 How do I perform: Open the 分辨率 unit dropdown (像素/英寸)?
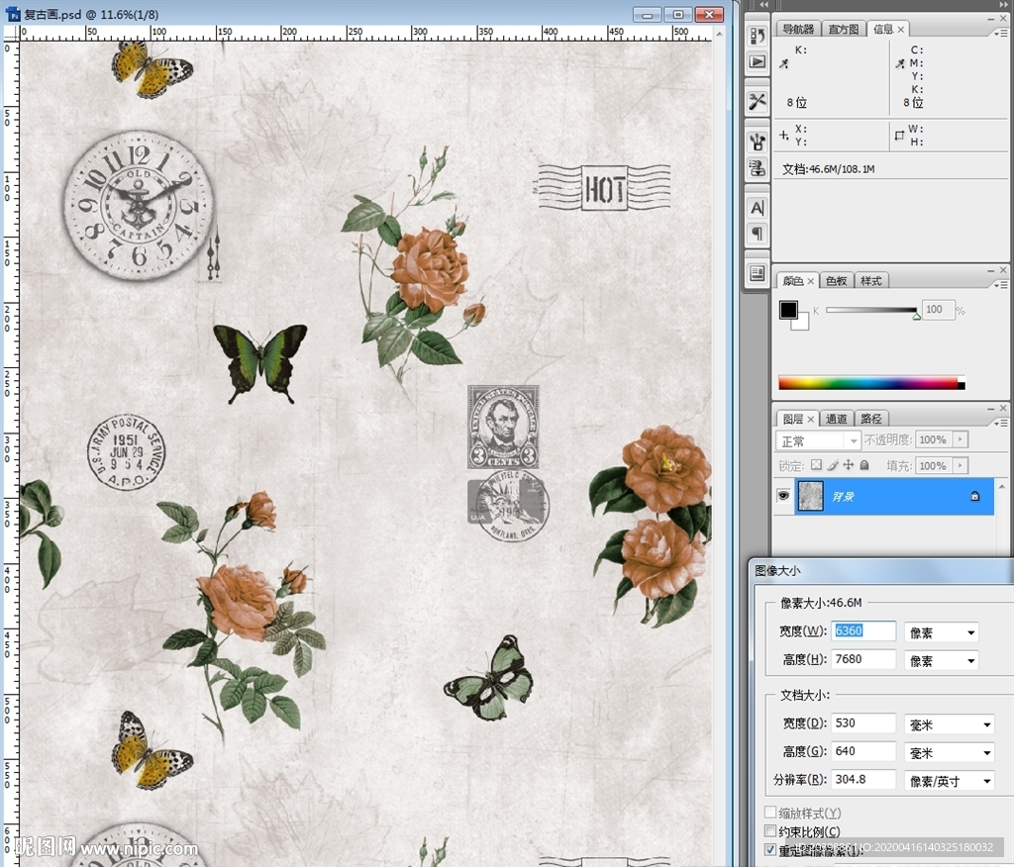click(950, 781)
